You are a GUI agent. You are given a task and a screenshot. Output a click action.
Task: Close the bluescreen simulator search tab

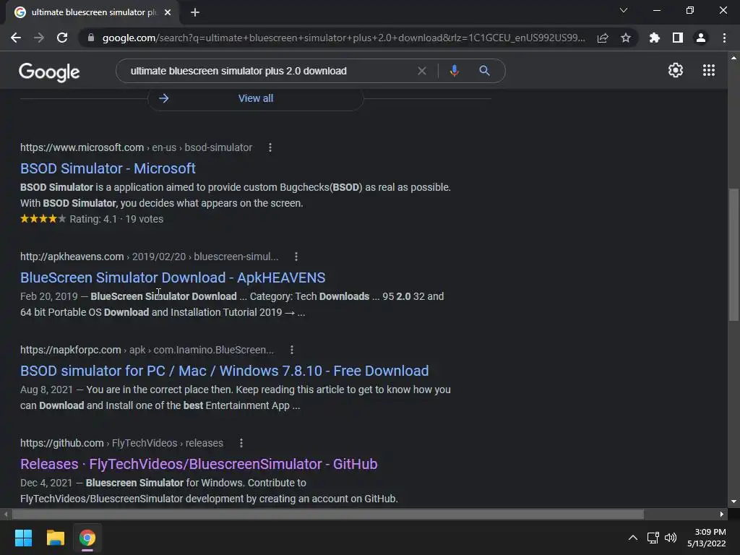pyautogui.click(x=168, y=12)
